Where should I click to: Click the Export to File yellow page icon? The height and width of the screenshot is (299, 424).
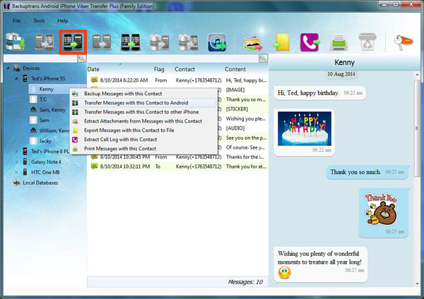coord(281,42)
